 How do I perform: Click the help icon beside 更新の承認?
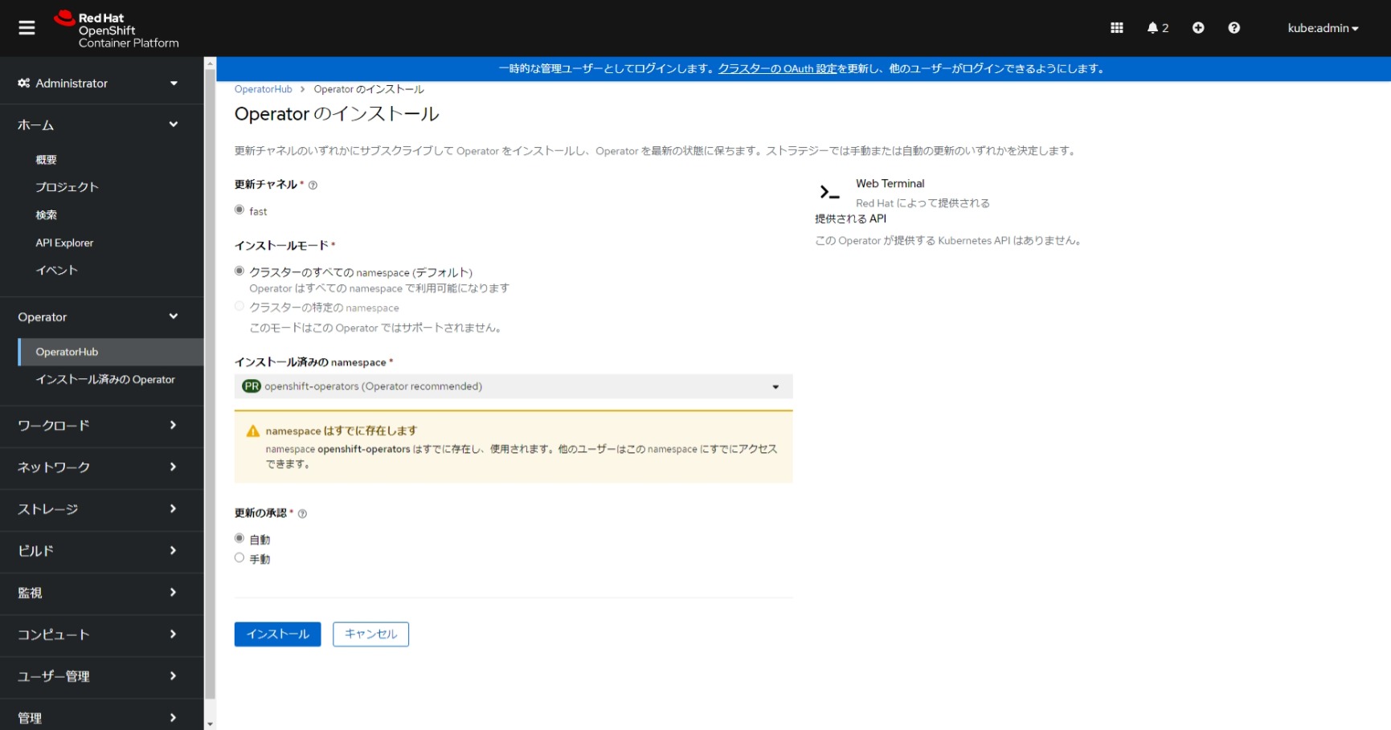(301, 512)
